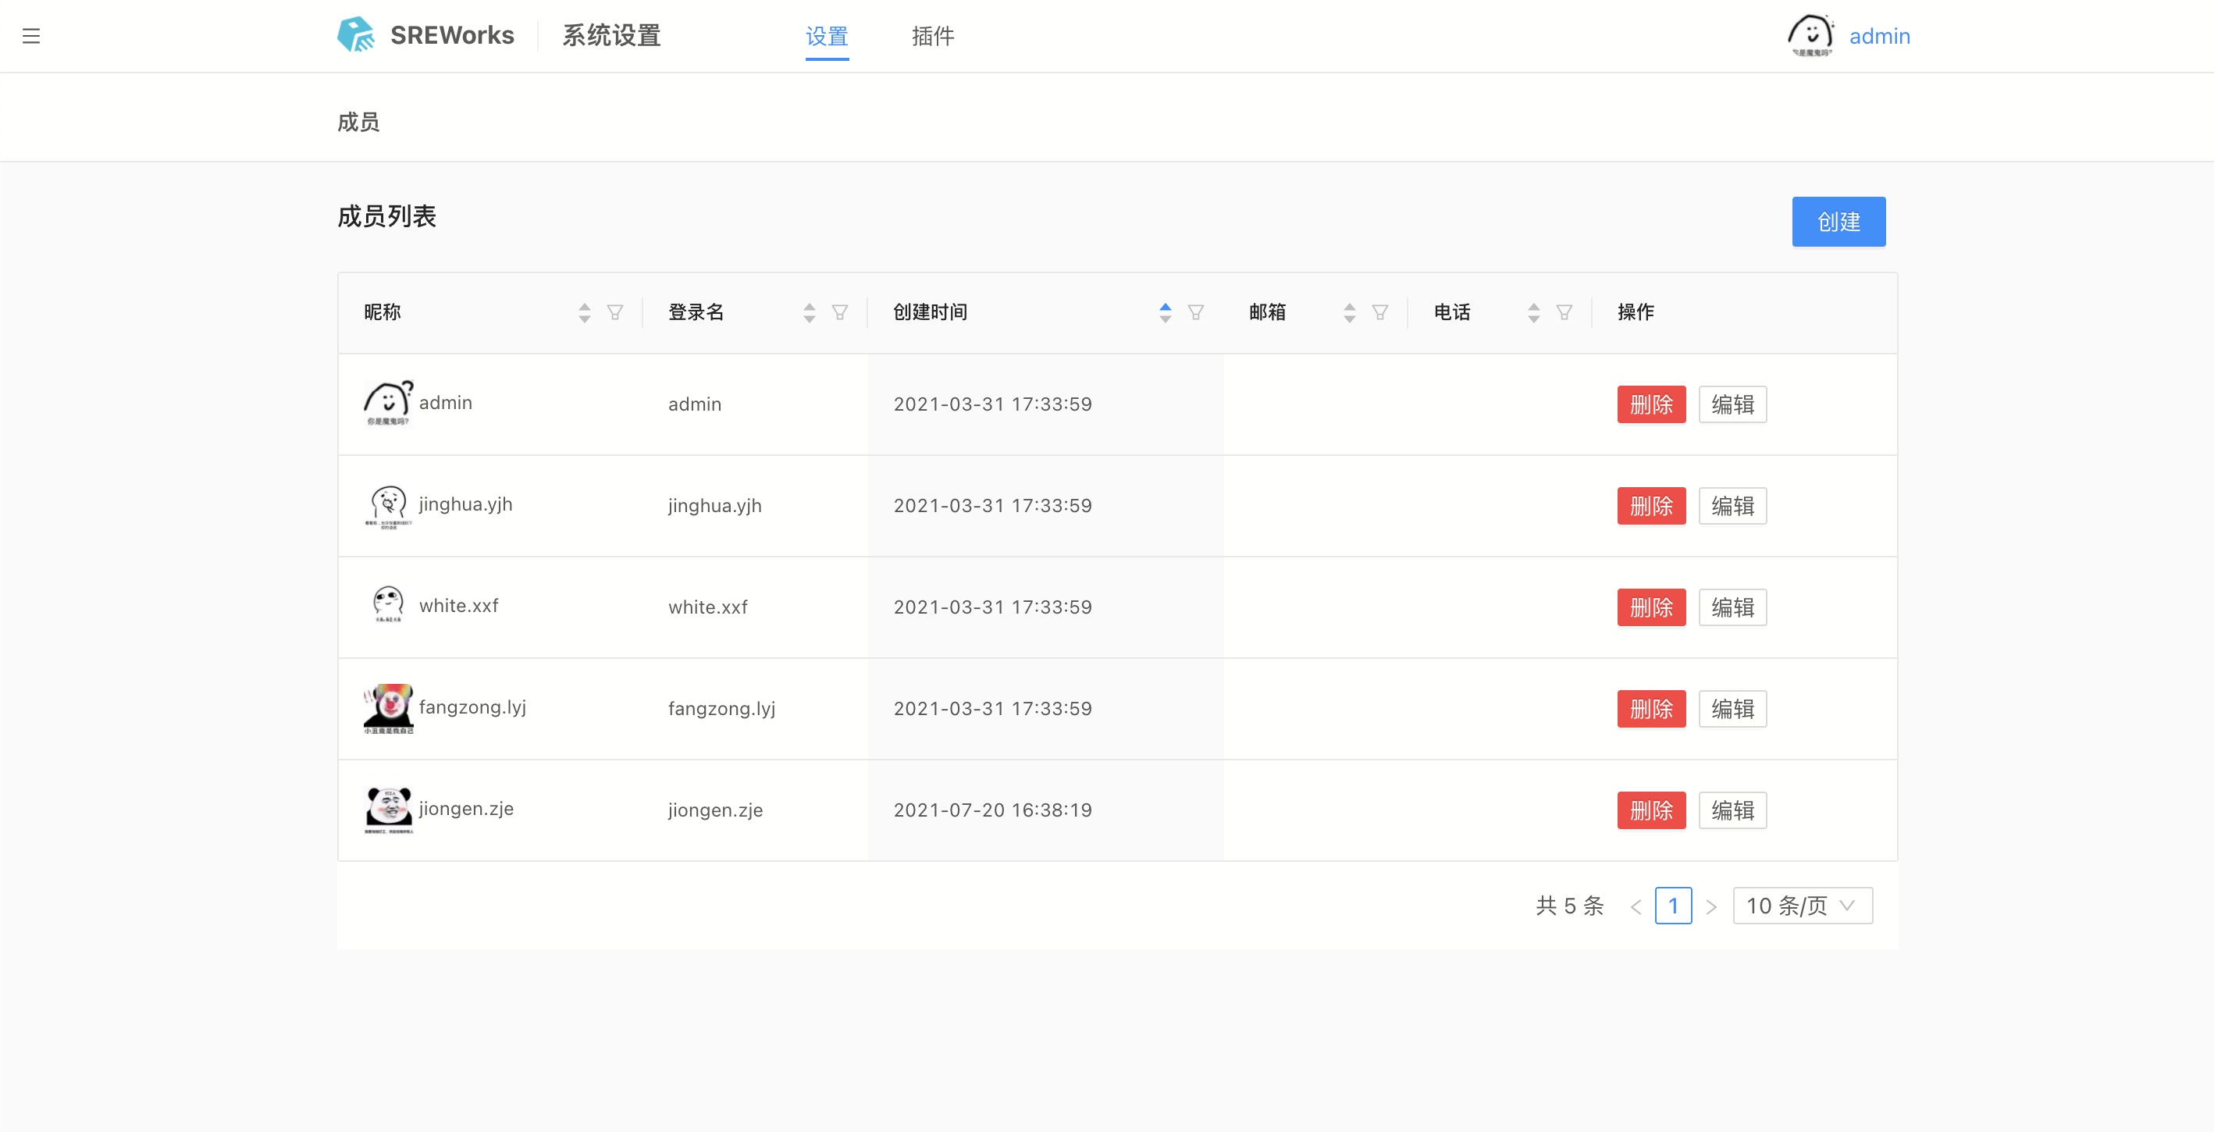Screen dimensions: 2214x1132
Task: Open the hamburger sidebar menu
Action: pyautogui.click(x=31, y=36)
